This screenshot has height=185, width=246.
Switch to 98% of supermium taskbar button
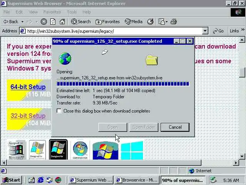pyautogui.click(x=183, y=180)
